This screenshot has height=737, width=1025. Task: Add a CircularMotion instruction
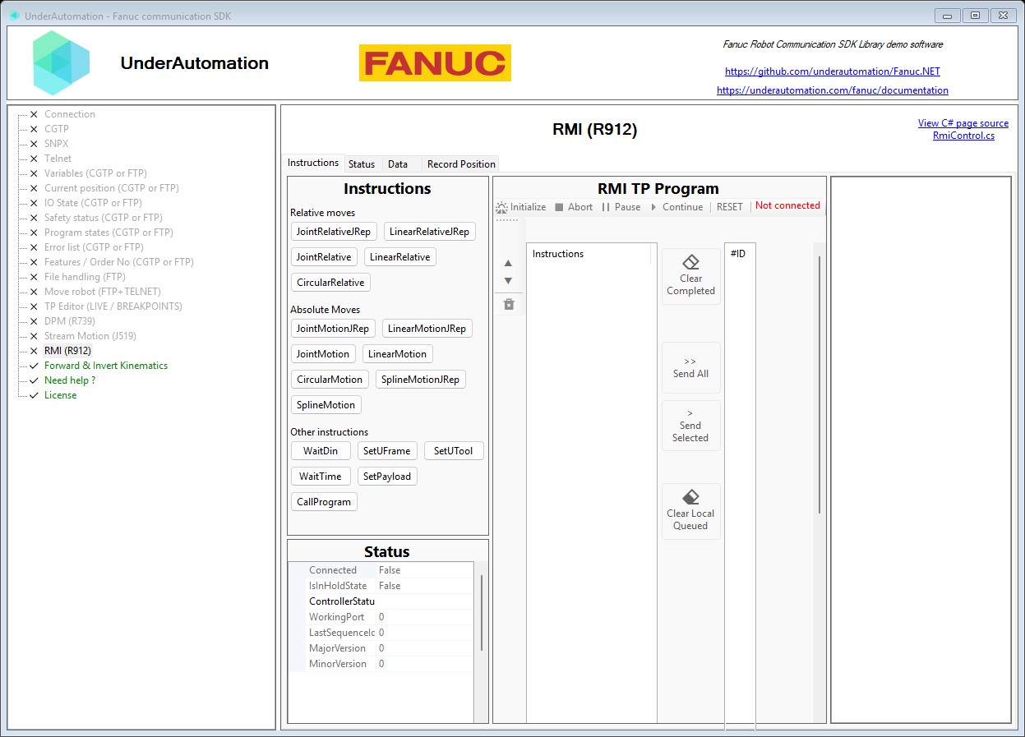coord(330,380)
